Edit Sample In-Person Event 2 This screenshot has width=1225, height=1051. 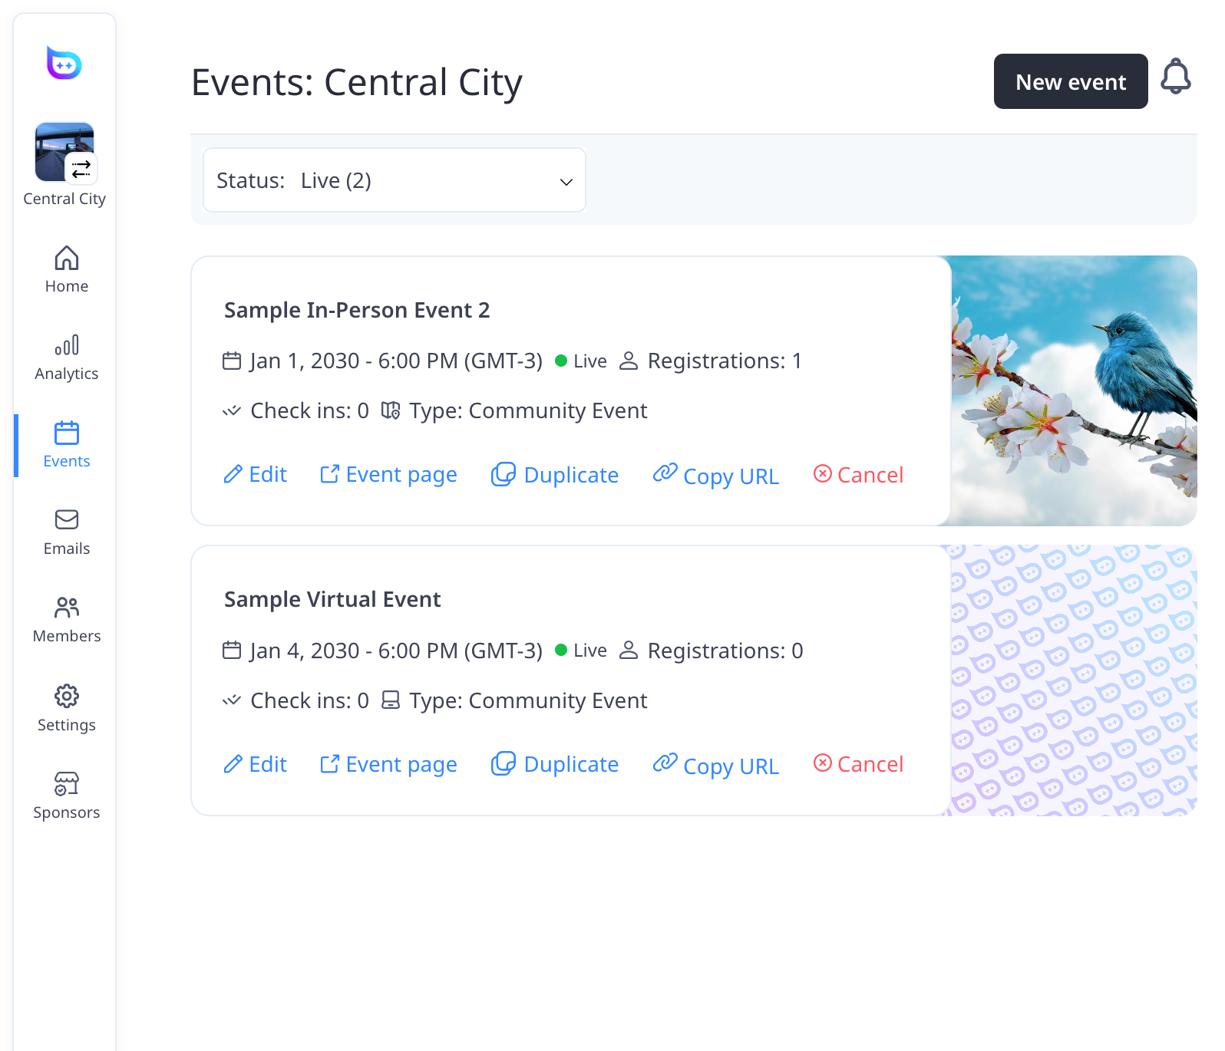(255, 475)
